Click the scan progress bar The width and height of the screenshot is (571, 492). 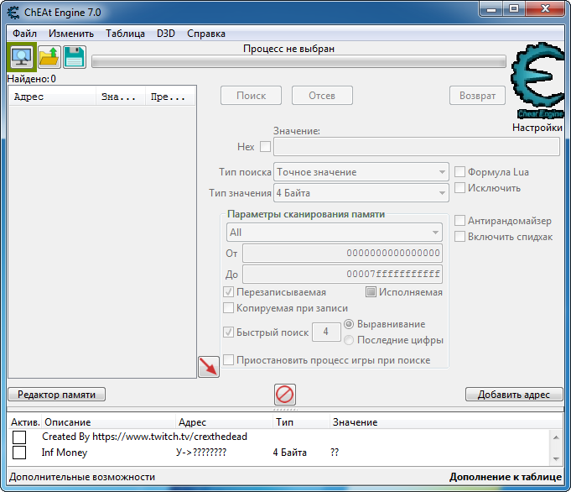pyautogui.click(x=298, y=61)
